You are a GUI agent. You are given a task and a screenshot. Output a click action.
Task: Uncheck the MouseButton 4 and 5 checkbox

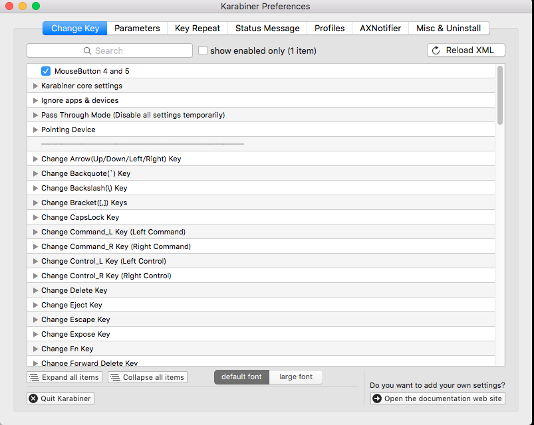click(x=46, y=71)
